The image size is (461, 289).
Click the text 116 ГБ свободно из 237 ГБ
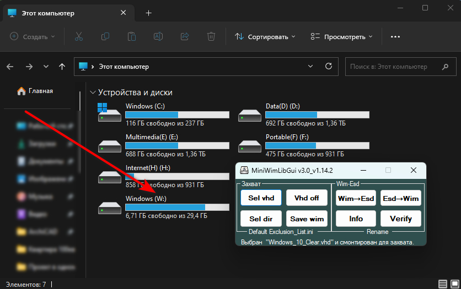point(165,123)
